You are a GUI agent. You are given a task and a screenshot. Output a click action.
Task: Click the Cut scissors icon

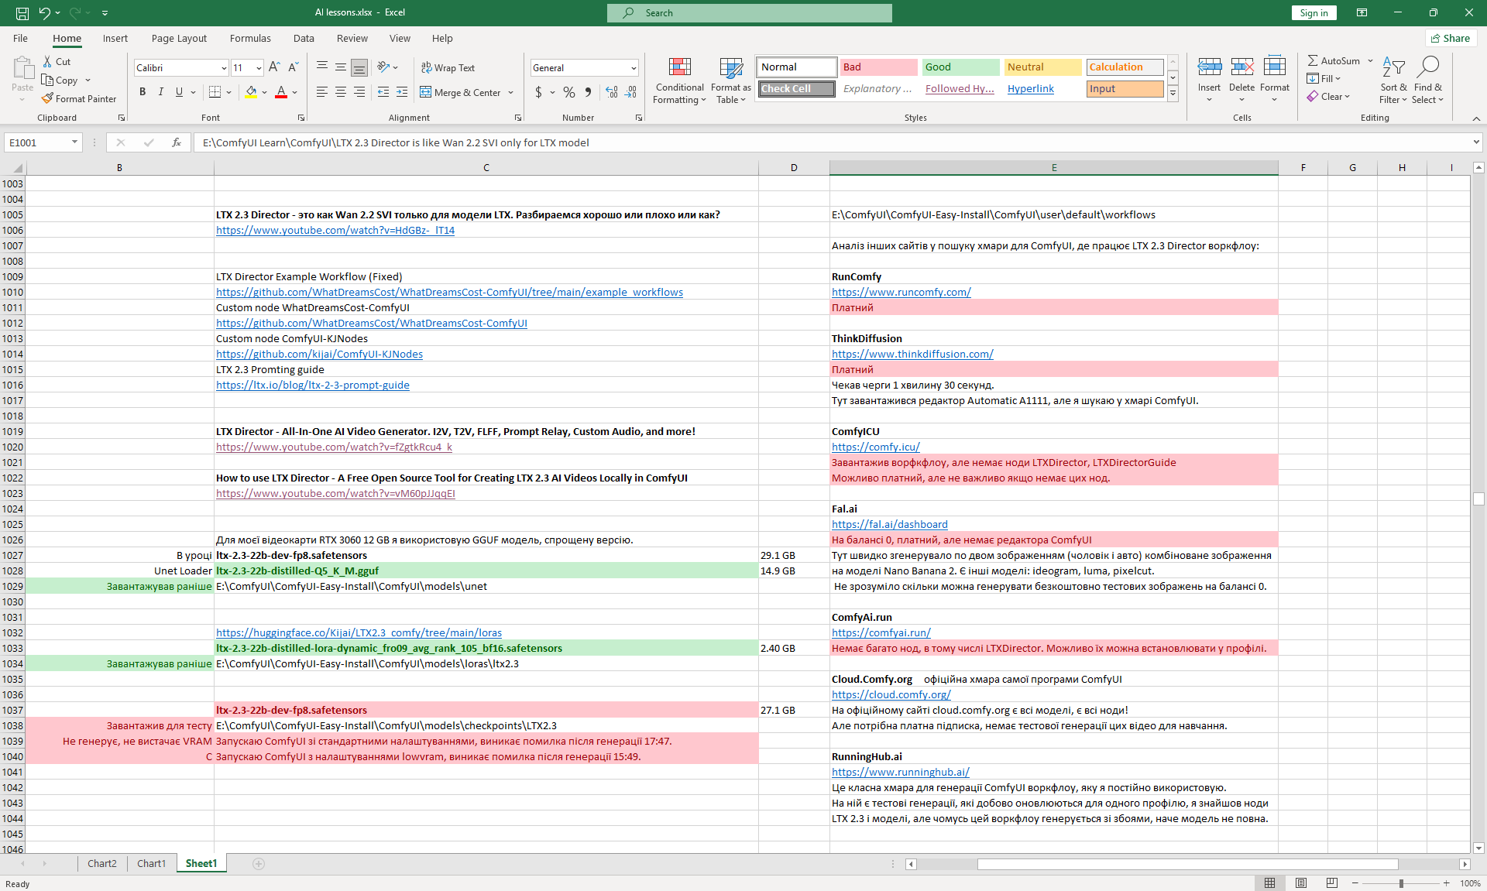[47, 61]
